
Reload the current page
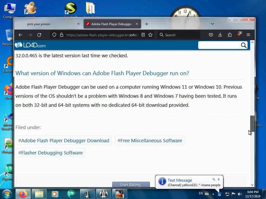tap(39, 35)
